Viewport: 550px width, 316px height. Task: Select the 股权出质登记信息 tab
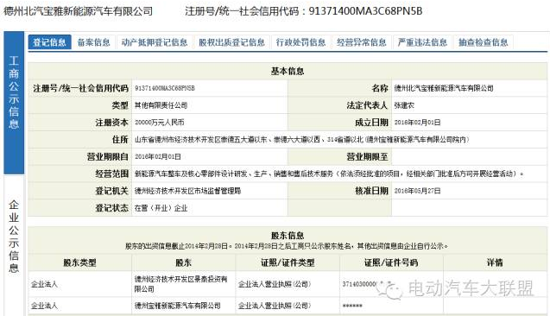231,42
